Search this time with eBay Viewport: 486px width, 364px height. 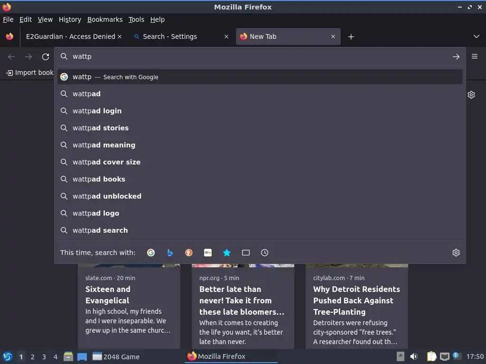click(x=208, y=253)
